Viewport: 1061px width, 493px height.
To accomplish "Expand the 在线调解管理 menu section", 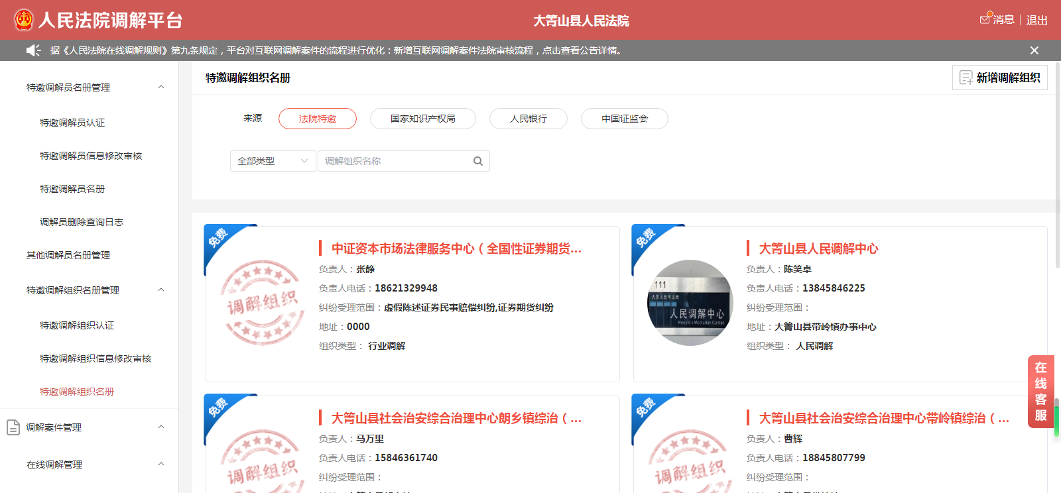I will pyautogui.click(x=160, y=465).
